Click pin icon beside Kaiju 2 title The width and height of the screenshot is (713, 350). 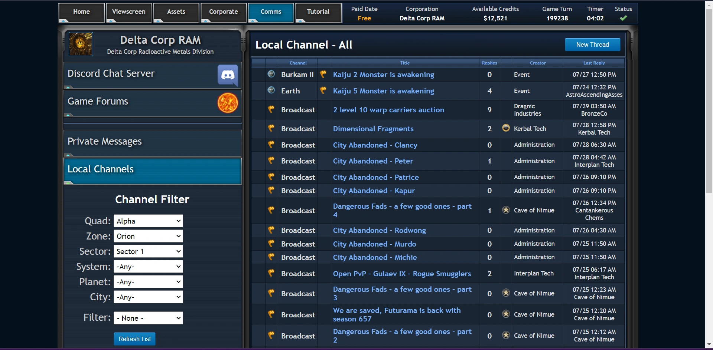323,74
